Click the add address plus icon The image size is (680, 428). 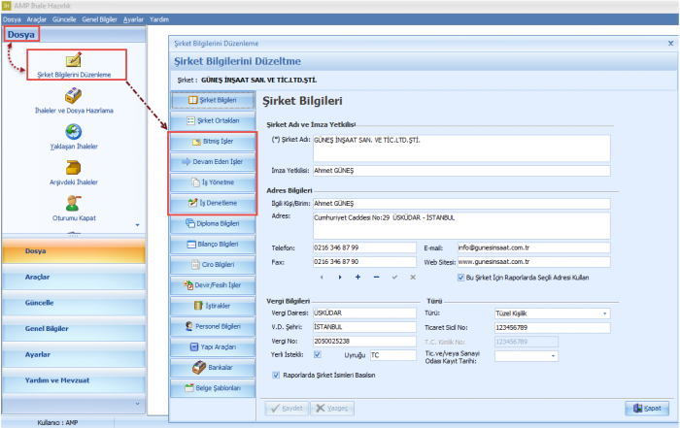(x=358, y=278)
